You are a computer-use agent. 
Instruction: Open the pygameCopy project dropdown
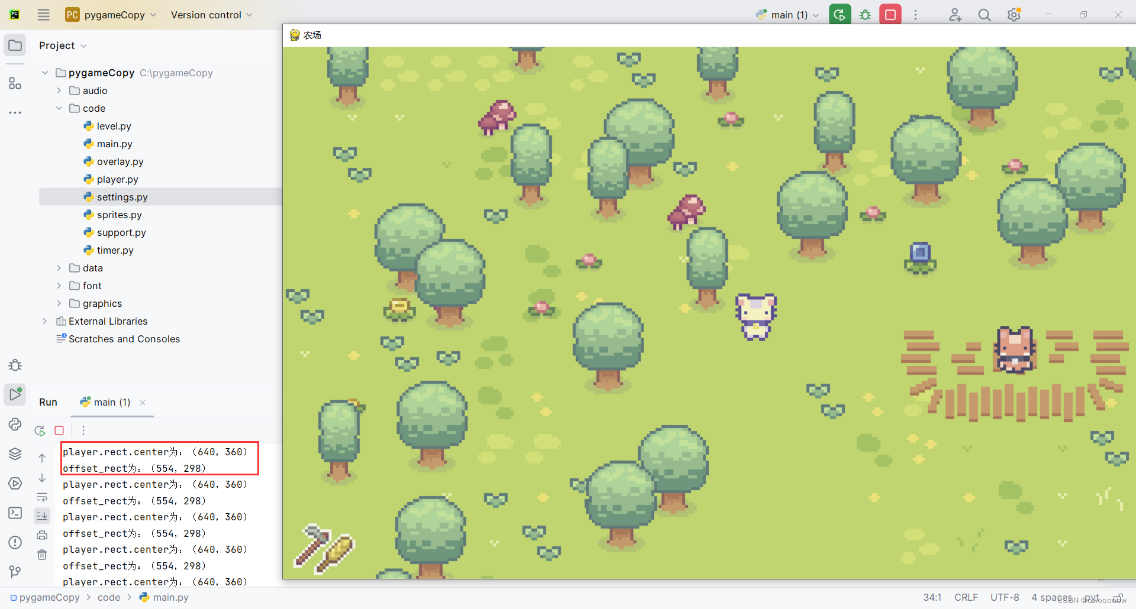click(111, 15)
